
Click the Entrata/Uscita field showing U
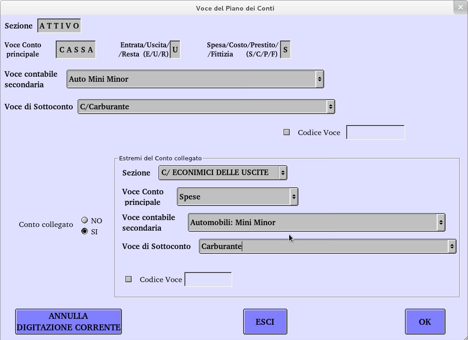175,50
